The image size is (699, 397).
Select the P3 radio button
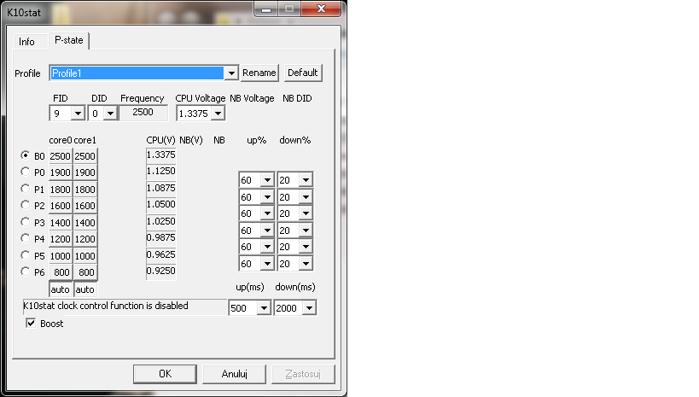[x=26, y=222]
